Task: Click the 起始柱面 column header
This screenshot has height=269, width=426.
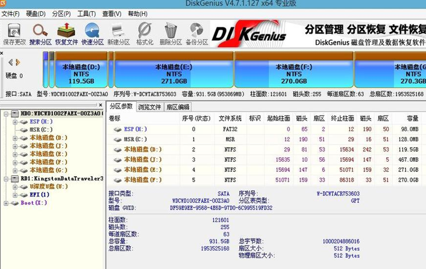Action: point(278,118)
